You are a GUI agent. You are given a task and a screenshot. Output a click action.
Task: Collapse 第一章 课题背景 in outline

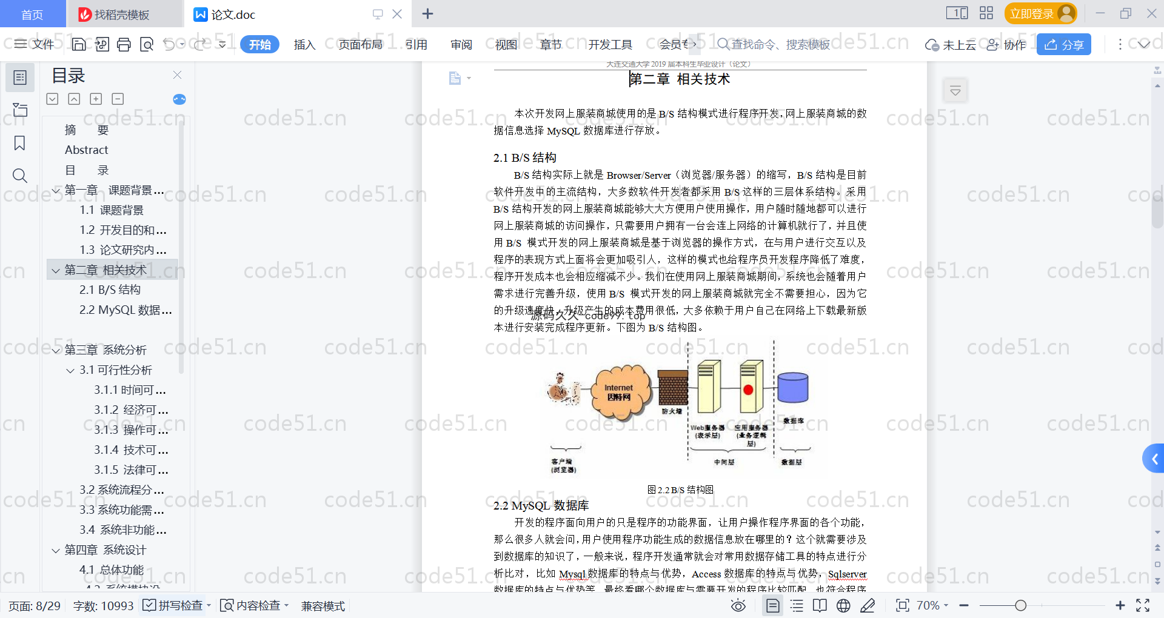click(x=56, y=191)
